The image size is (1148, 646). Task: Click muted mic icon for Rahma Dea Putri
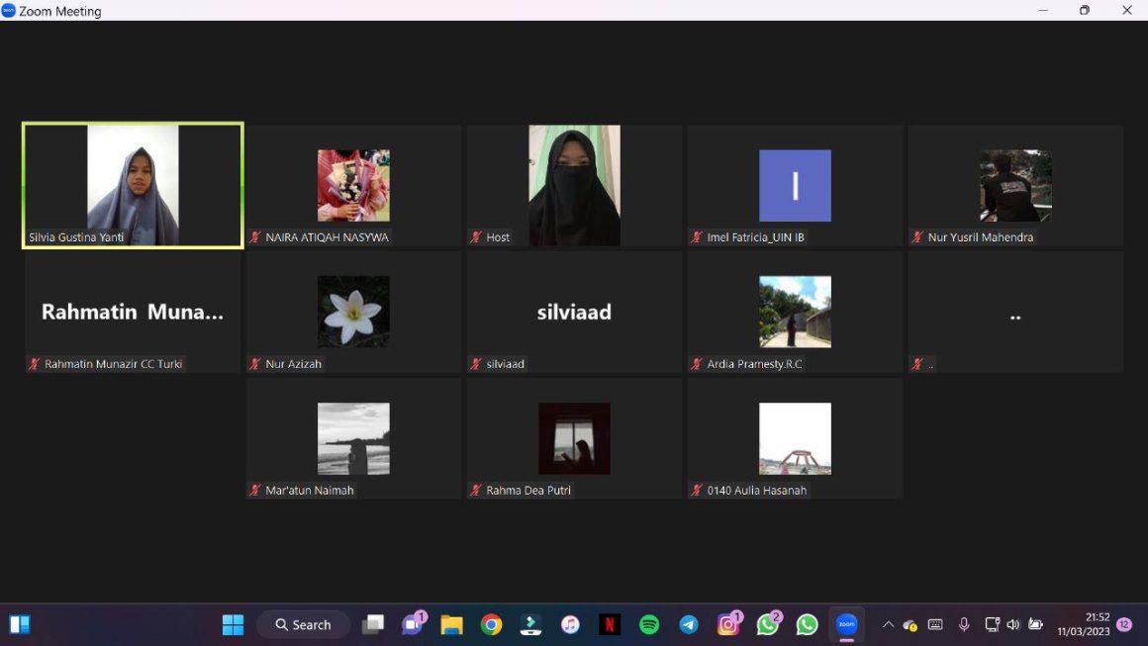[476, 491]
